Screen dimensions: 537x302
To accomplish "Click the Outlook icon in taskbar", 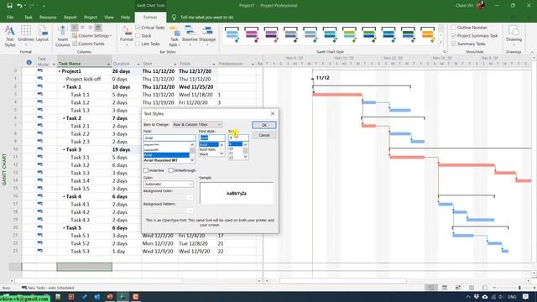I will (97, 296).
